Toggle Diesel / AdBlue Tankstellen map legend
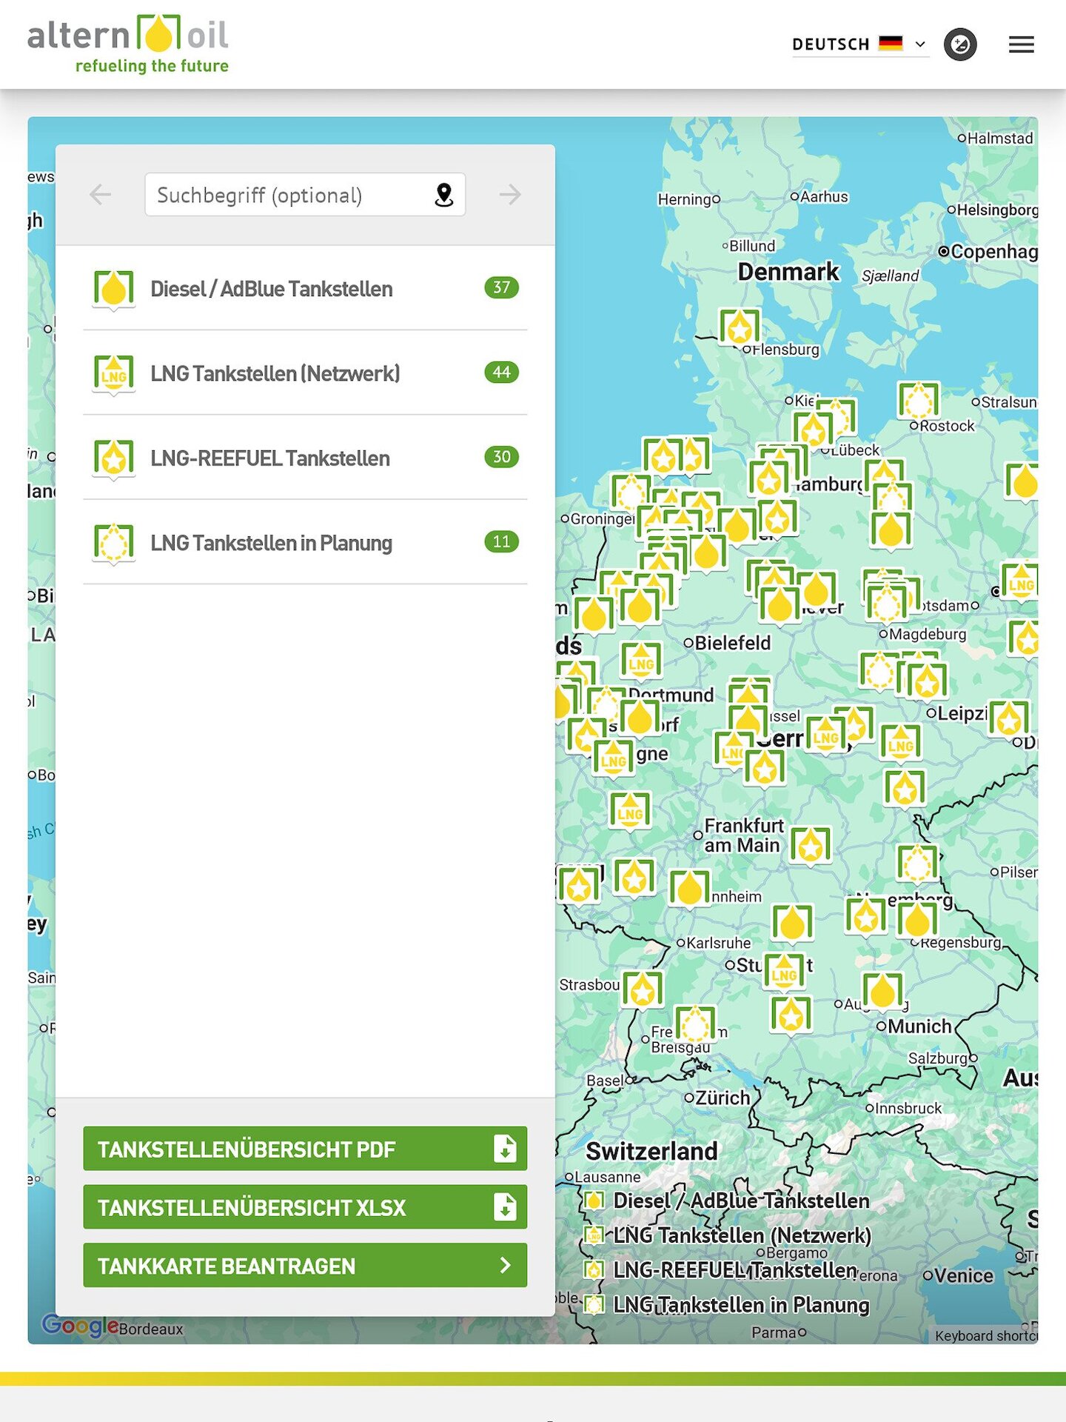Screen dimensions: 1066x1422 (x=740, y=1201)
